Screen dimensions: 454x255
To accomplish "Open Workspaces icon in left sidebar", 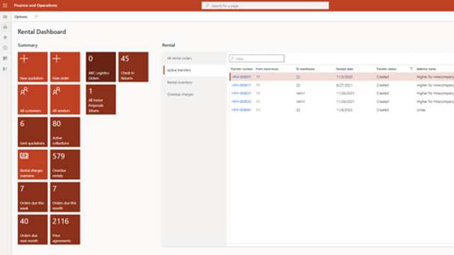I will pyautogui.click(x=5, y=58).
